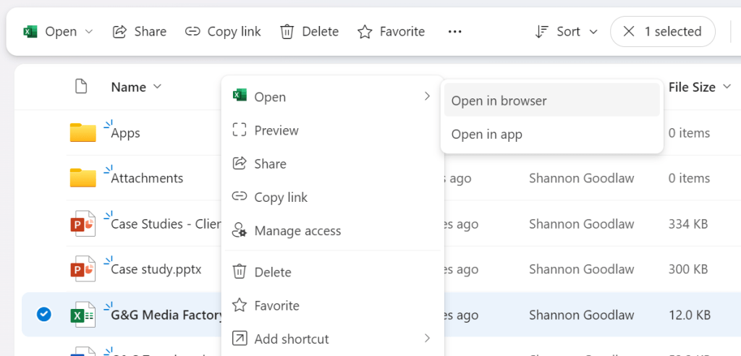Click the Share button in the toolbar
This screenshot has height=356, width=741.
point(140,32)
